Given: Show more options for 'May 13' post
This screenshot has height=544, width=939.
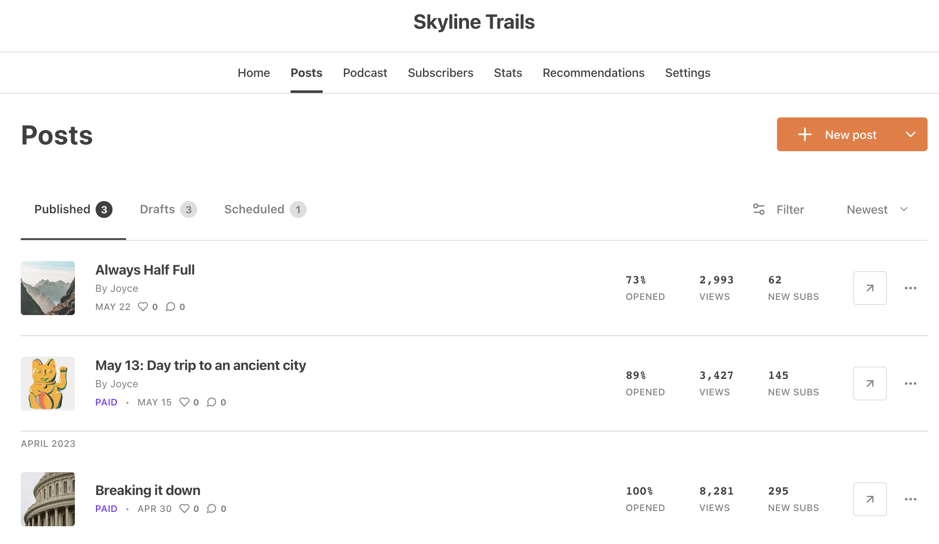Looking at the screenshot, I should pyautogui.click(x=910, y=384).
